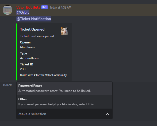This screenshot has width=157, height=126.
Task: Click the opener name Mumlaren
Action: (x=27, y=47)
